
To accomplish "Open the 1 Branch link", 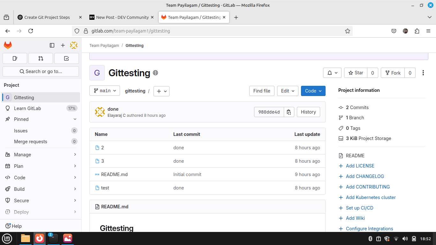I will [x=355, y=118].
